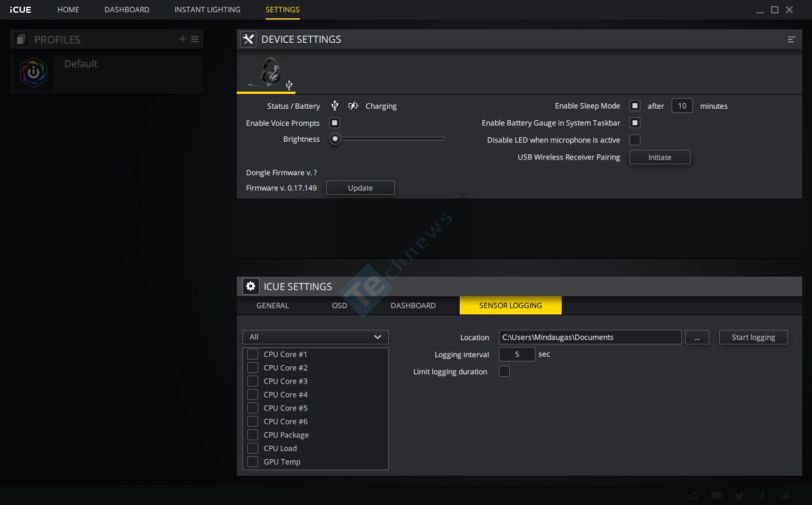Check the CPU Core #1 sensor
The width and height of the screenshot is (812, 505).
point(253,354)
